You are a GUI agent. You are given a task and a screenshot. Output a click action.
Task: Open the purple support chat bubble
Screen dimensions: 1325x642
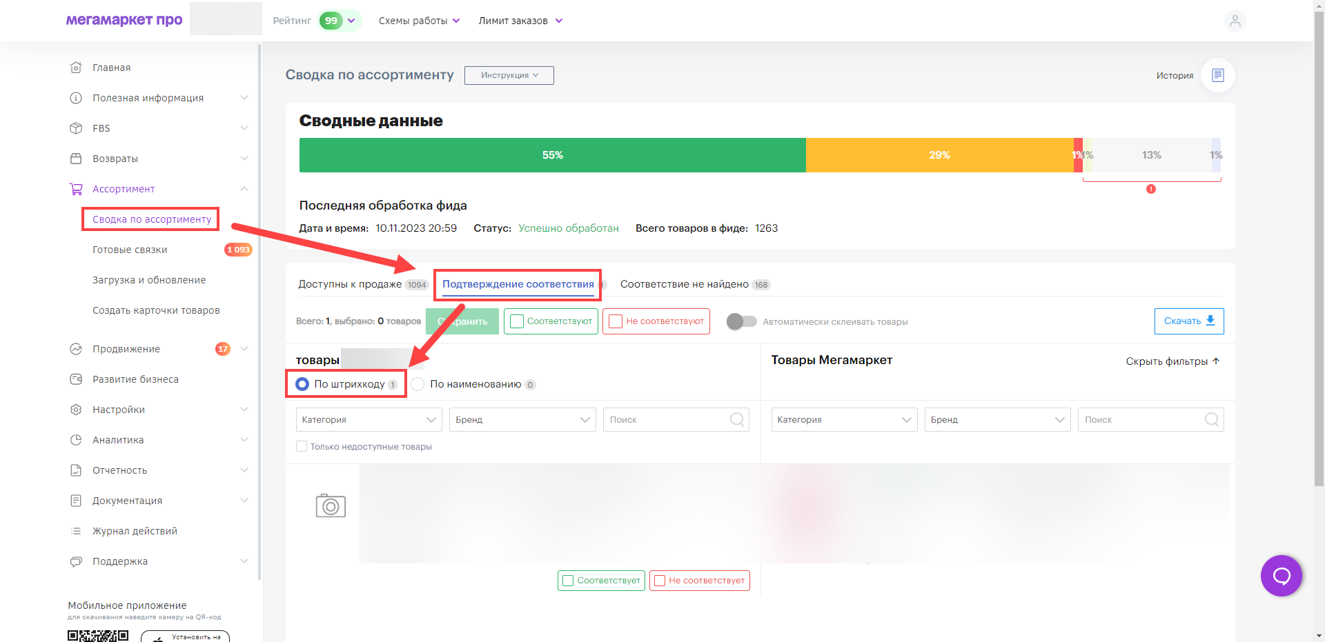(x=1281, y=576)
